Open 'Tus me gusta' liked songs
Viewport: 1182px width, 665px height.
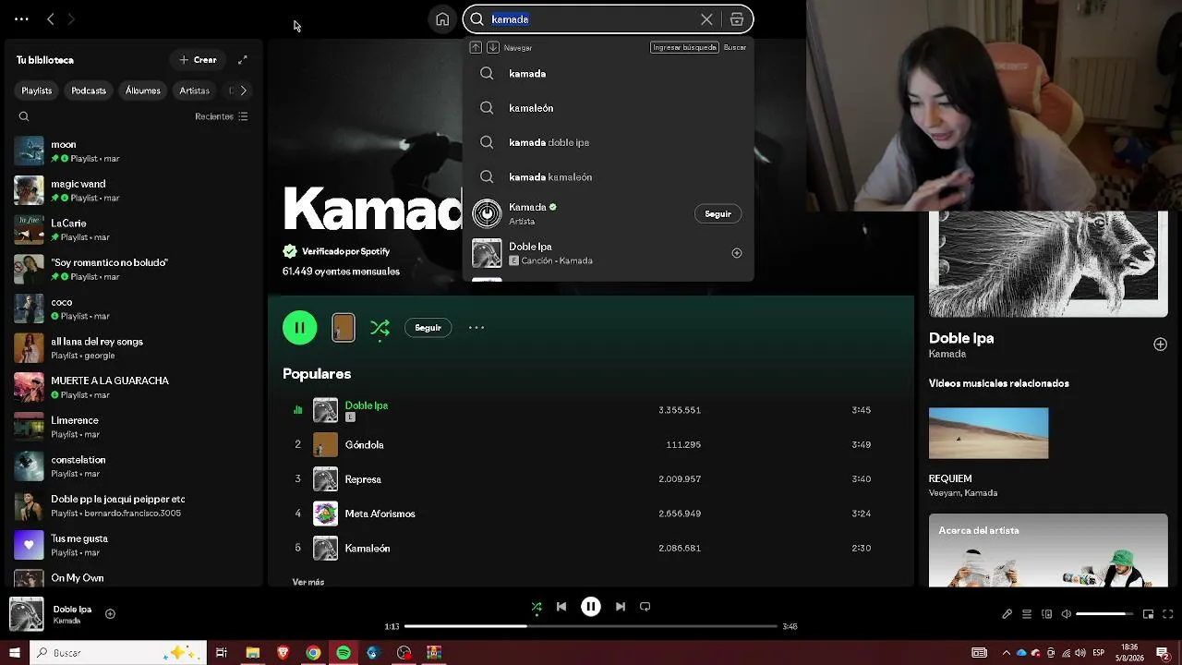click(134, 545)
